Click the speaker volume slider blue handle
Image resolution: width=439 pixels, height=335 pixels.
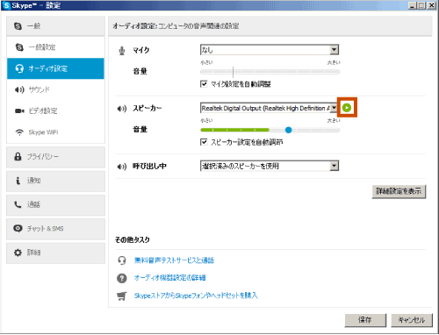(288, 130)
